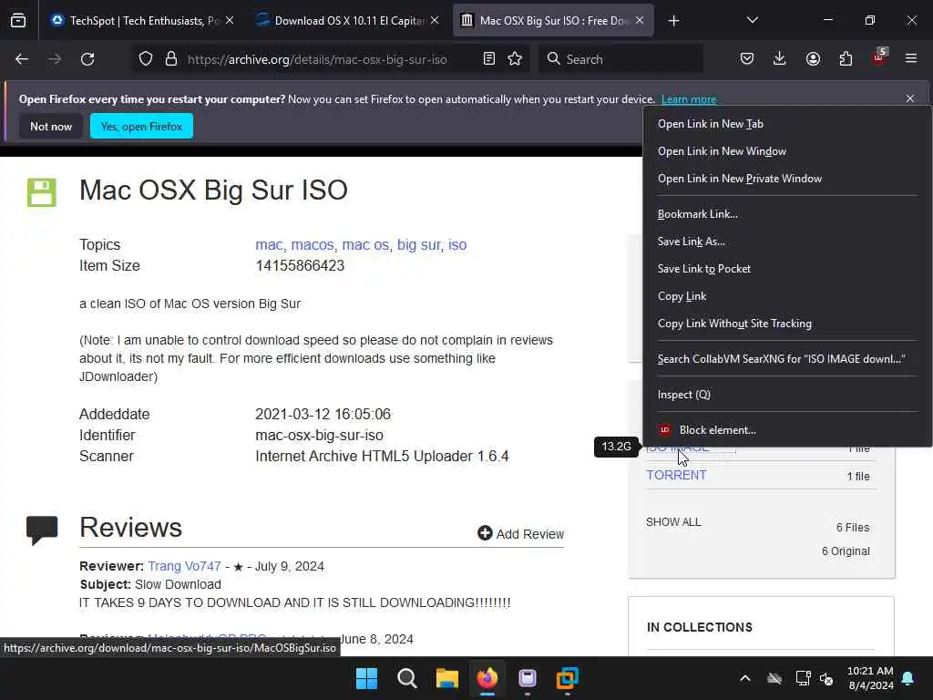Click the taskbar clock and date
The height and width of the screenshot is (700, 933).
point(870,678)
